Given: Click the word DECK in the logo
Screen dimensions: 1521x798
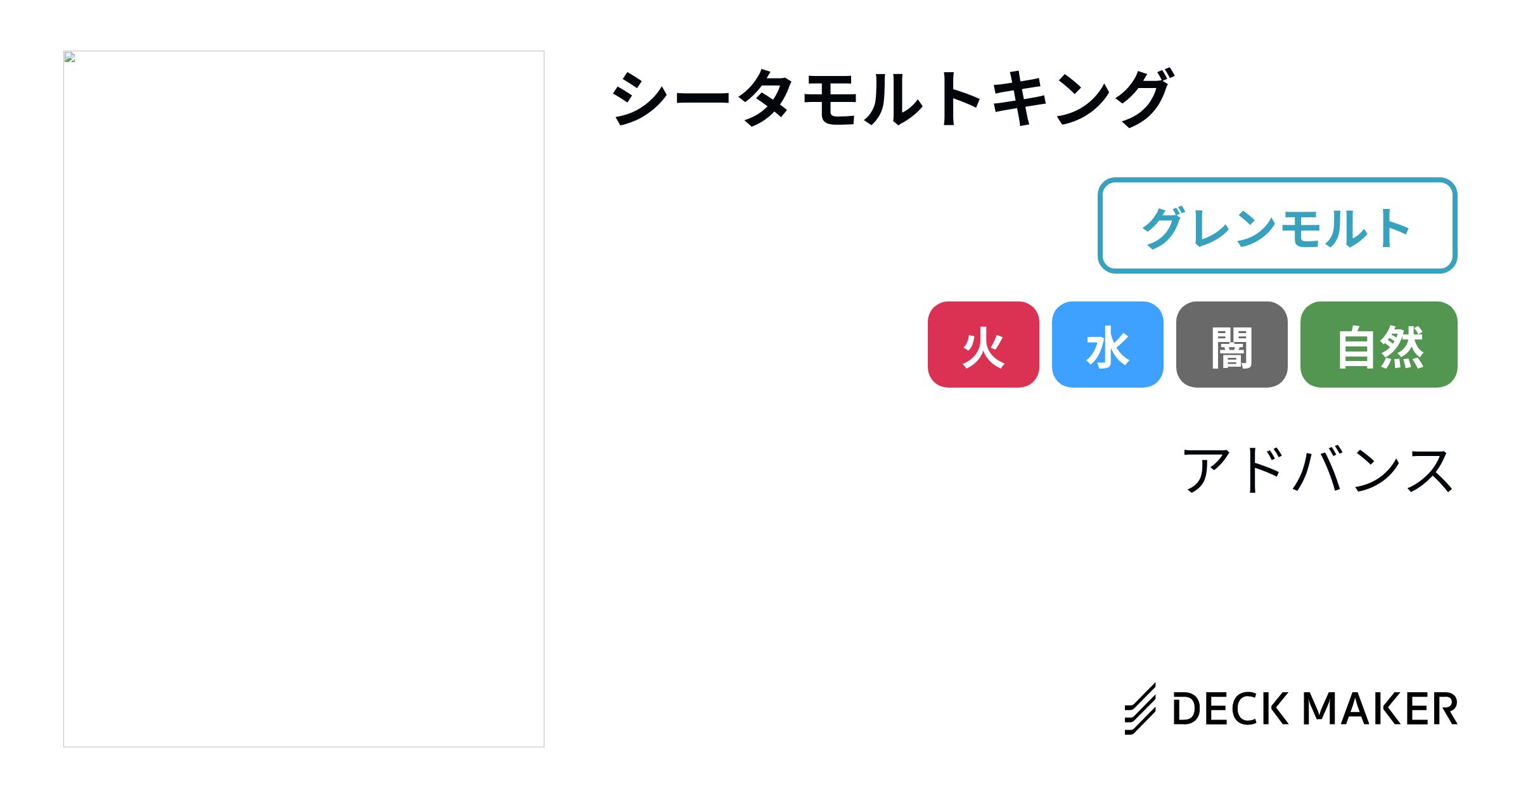Looking at the screenshot, I should [1230, 709].
